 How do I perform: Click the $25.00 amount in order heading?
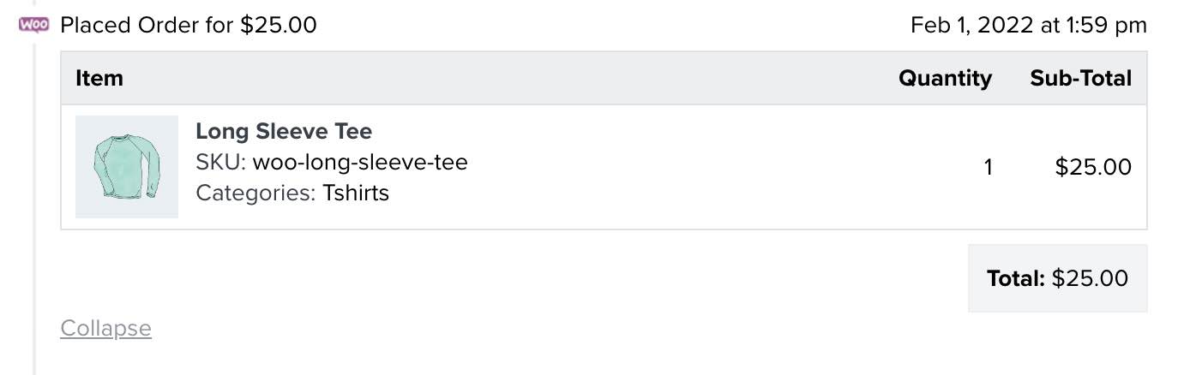[279, 26]
